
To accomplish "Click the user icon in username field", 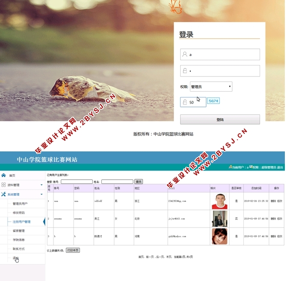I will (x=185, y=54).
